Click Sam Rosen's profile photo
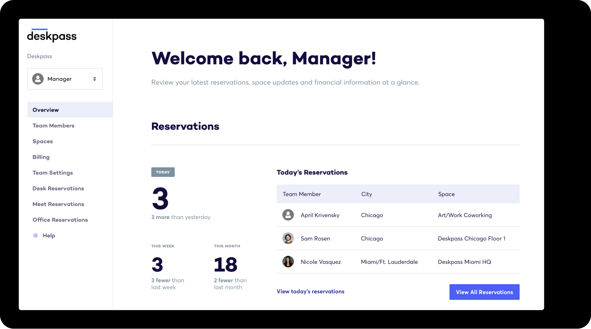 click(288, 238)
